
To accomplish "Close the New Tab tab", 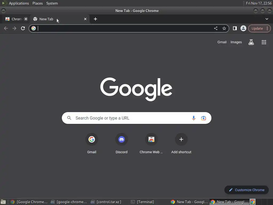I will coord(85,19).
